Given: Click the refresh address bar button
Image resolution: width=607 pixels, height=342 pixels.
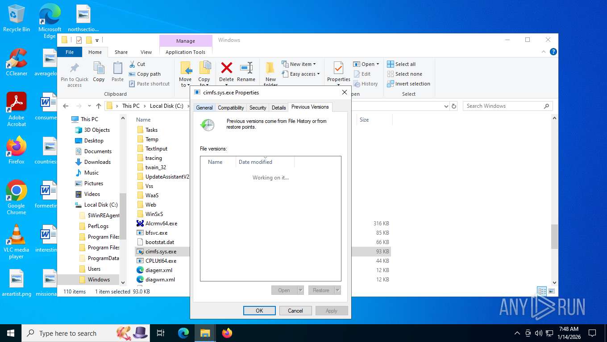Looking at the screenshot, I should (x=454, y=106).
